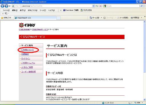
Task: Click the ぐるなび logo
Action: click(x=27, y=25)
